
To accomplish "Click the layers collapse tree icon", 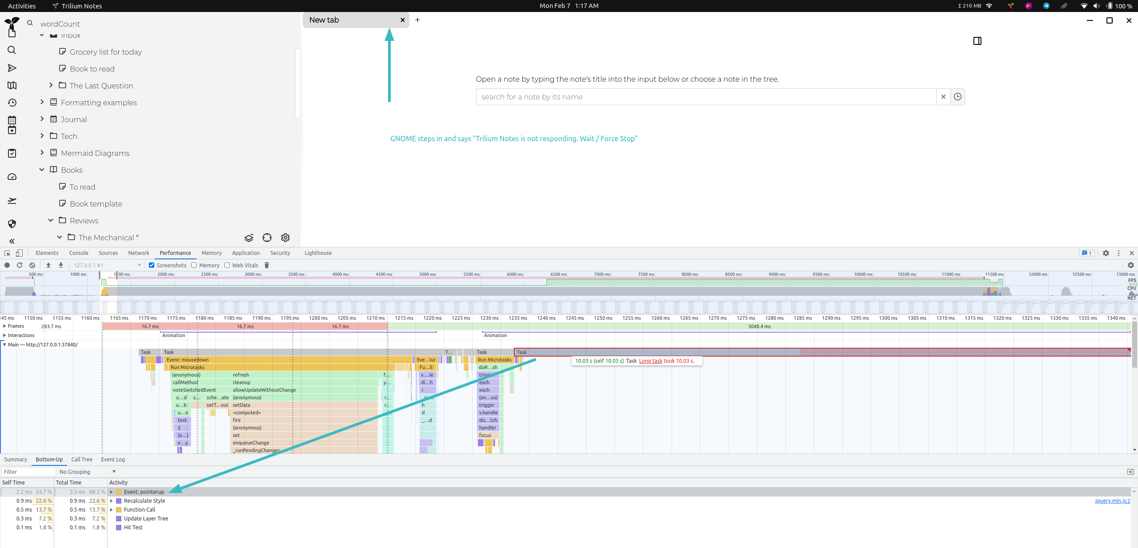I will tap(249, 238).
